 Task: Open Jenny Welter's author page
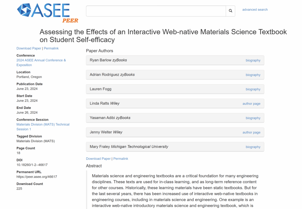[x=251, y=132]
